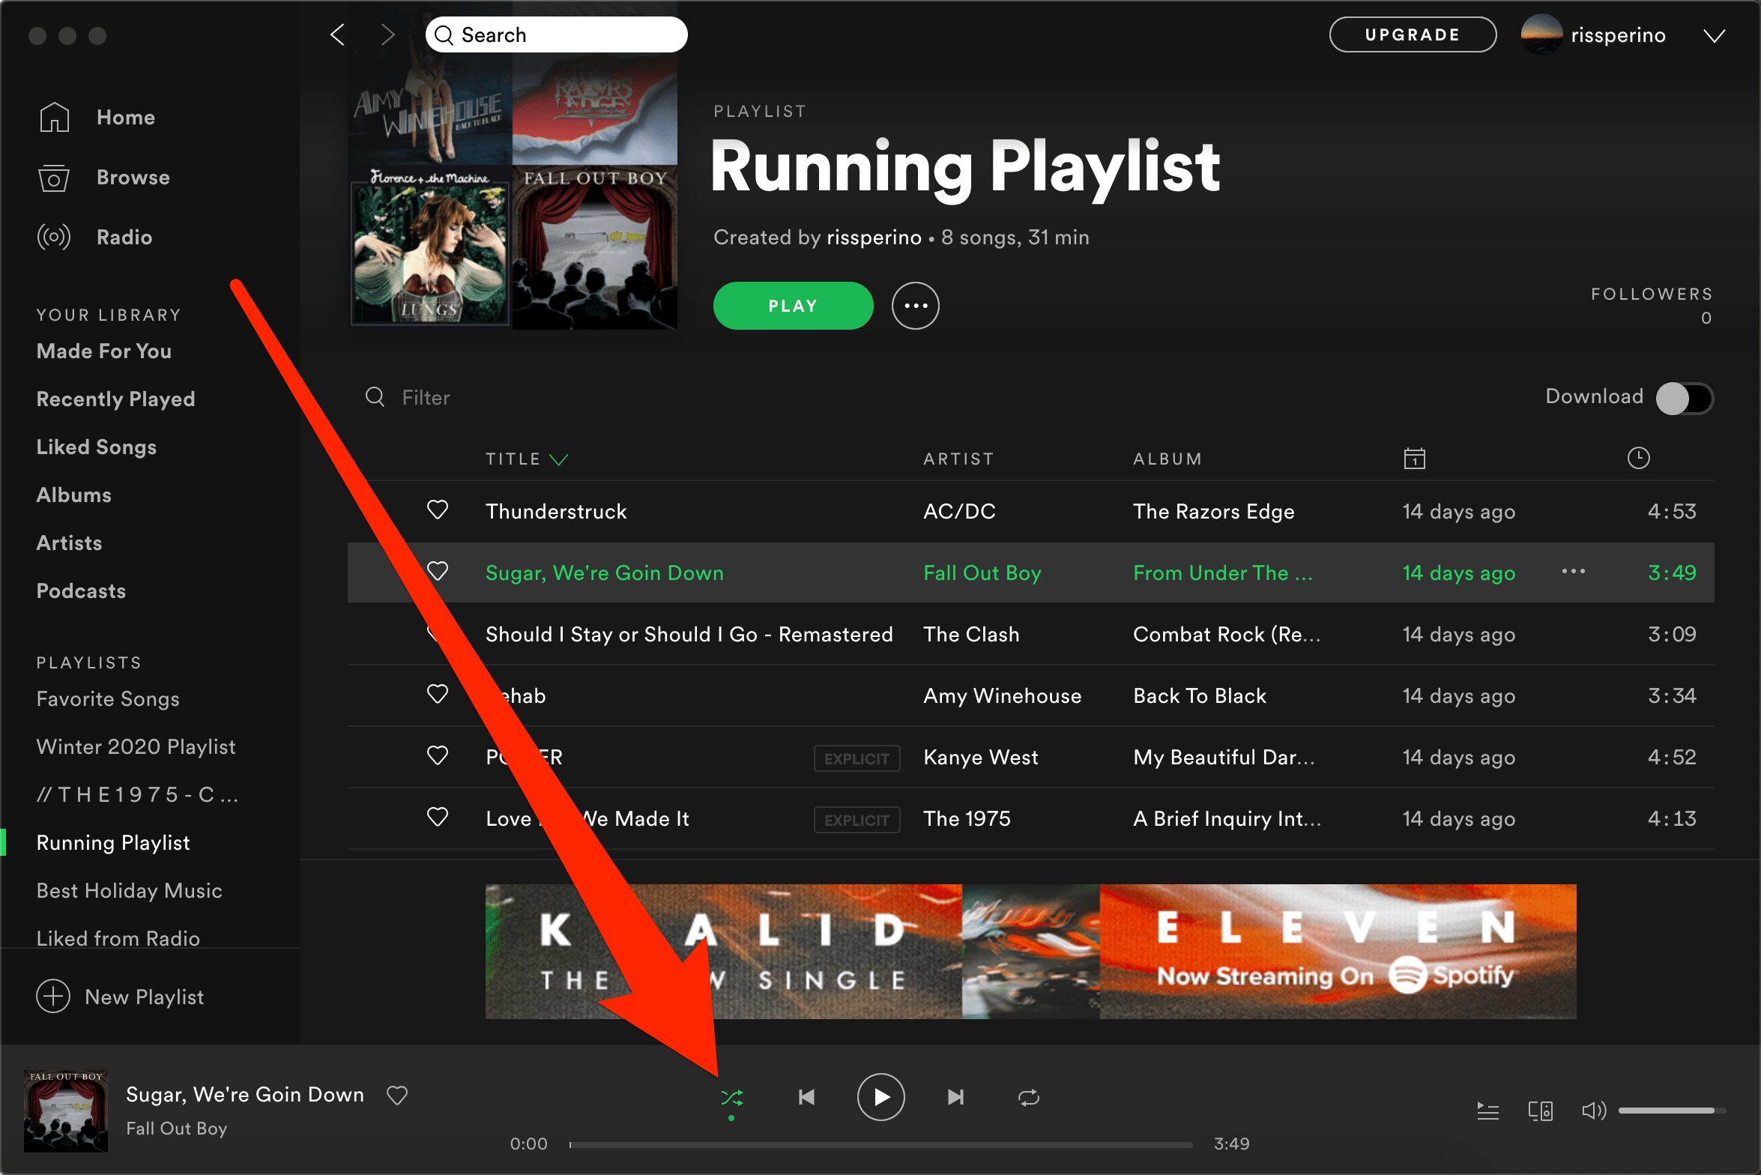Mute the volume speaker icon

click(x=1593, y=1111)
